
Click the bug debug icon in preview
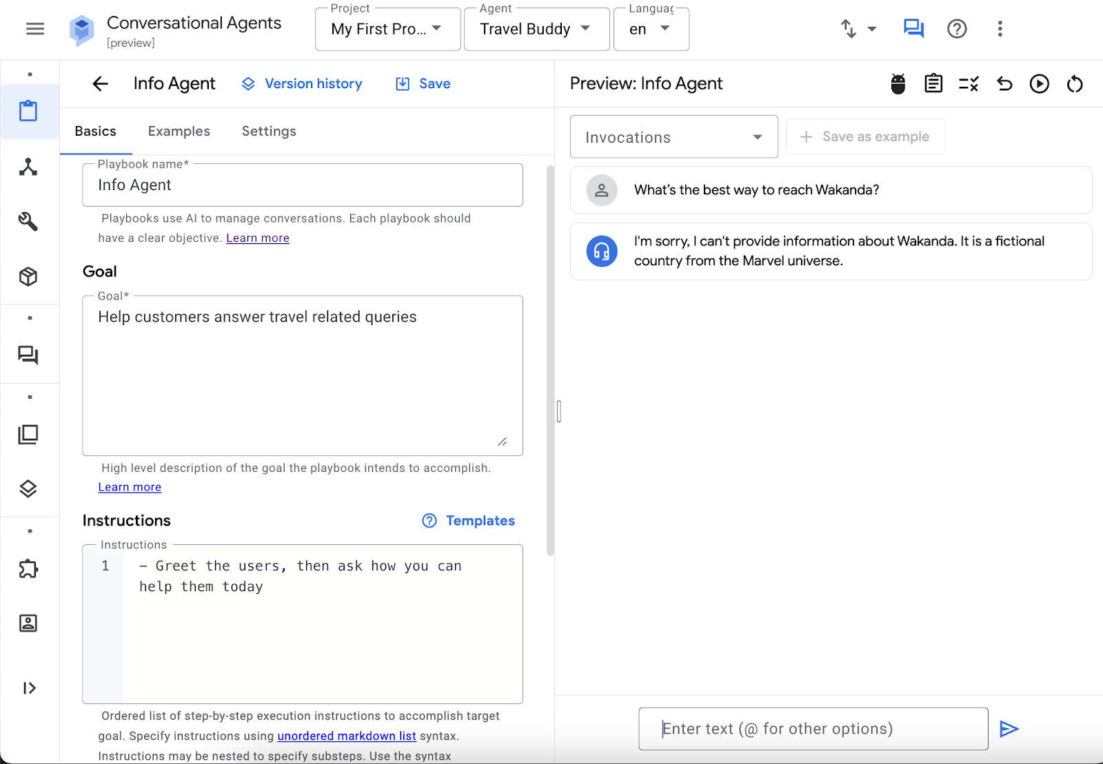(x=898, y=84)
